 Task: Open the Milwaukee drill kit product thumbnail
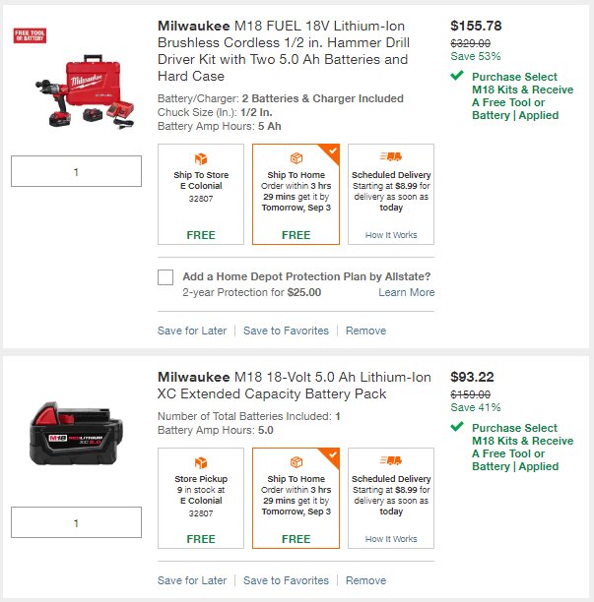[86, 90]
